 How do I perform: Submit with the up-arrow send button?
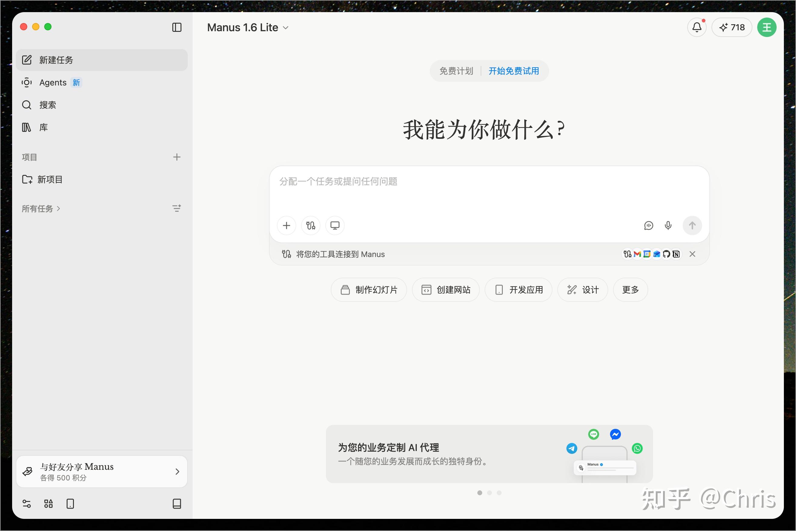(x=692, y=225)
